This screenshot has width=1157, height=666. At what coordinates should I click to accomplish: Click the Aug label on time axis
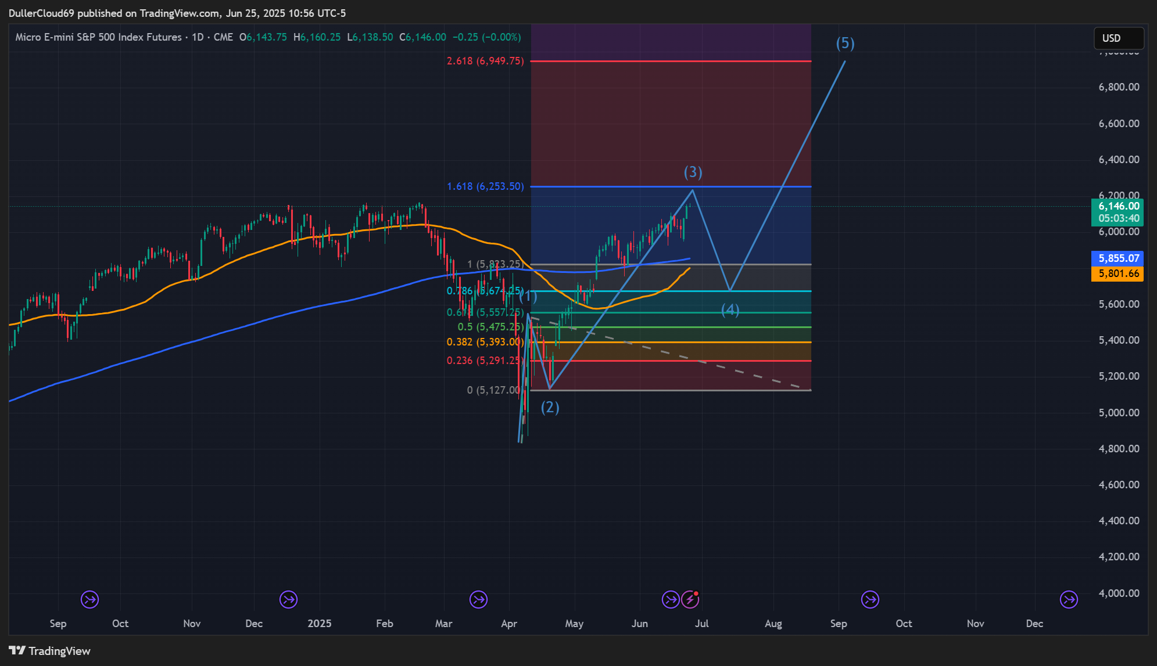coord(773,624)
